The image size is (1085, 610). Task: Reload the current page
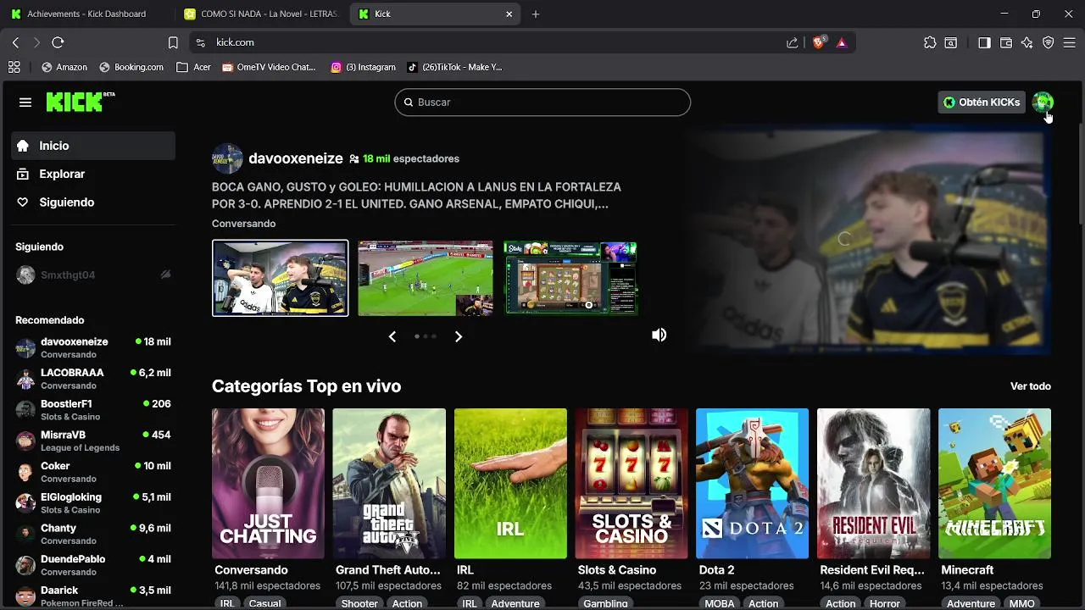tap(58, 42)
